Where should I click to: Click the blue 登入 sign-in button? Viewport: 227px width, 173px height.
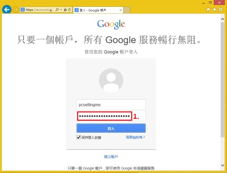coord(111,128)
